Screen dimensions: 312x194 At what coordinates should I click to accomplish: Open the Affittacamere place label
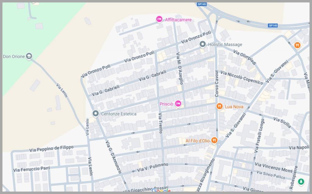178,20
